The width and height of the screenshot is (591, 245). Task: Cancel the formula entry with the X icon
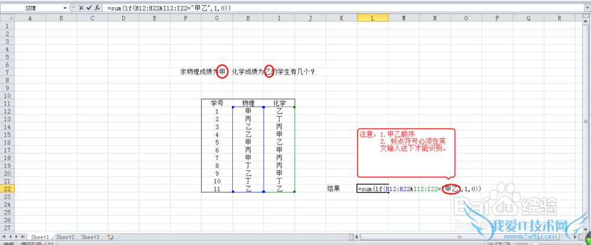[x=81, y=8]
